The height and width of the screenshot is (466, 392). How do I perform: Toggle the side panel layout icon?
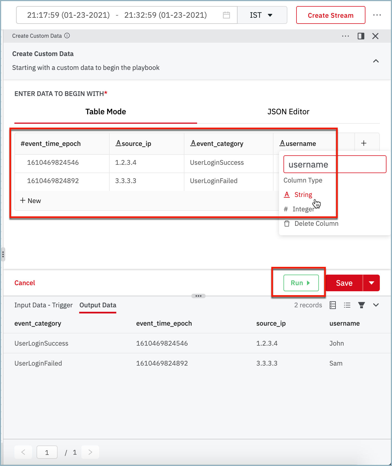tap(361, 36)
